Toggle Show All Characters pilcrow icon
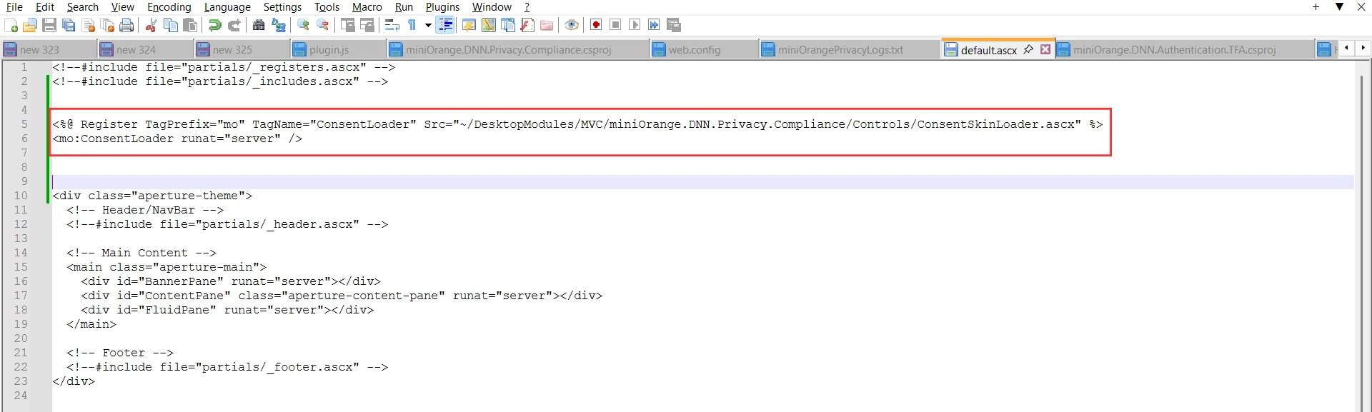1372x412 pixels. (412, 25)
